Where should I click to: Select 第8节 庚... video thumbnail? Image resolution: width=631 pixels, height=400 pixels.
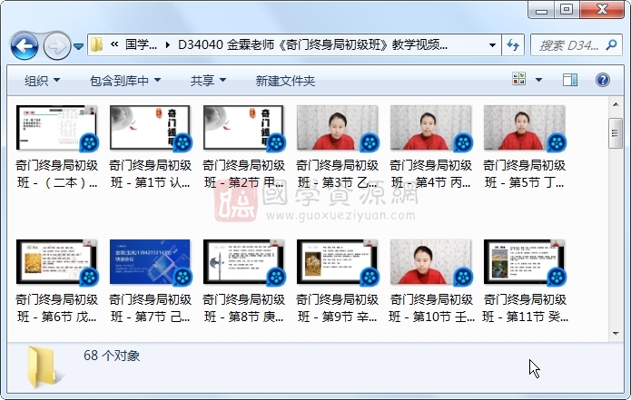click(243, 262)
